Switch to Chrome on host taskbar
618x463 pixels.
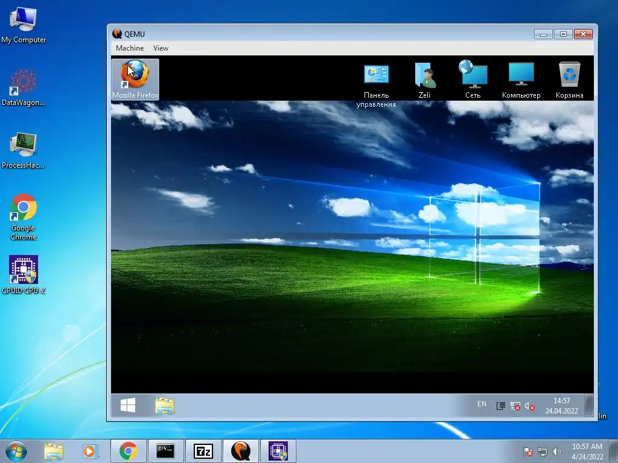tap(129, 451)
